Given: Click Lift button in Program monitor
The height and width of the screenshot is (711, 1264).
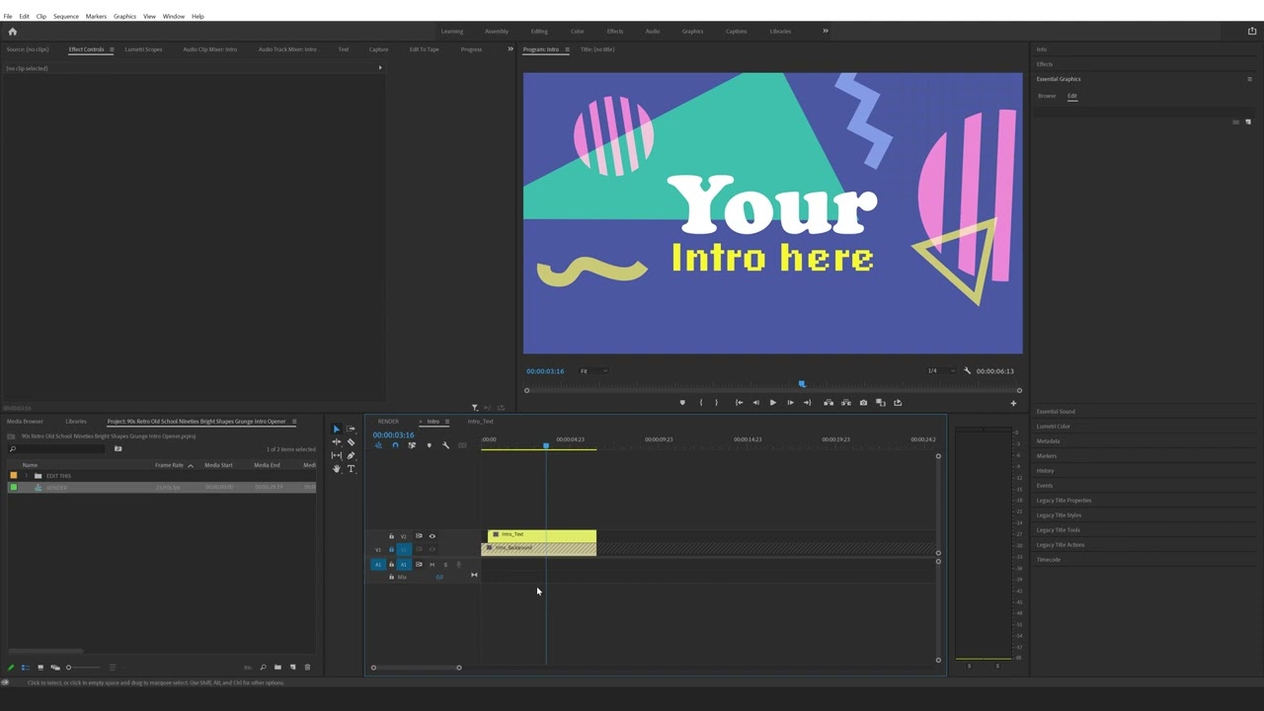Looking at the screenshot, I should point(829,403).
